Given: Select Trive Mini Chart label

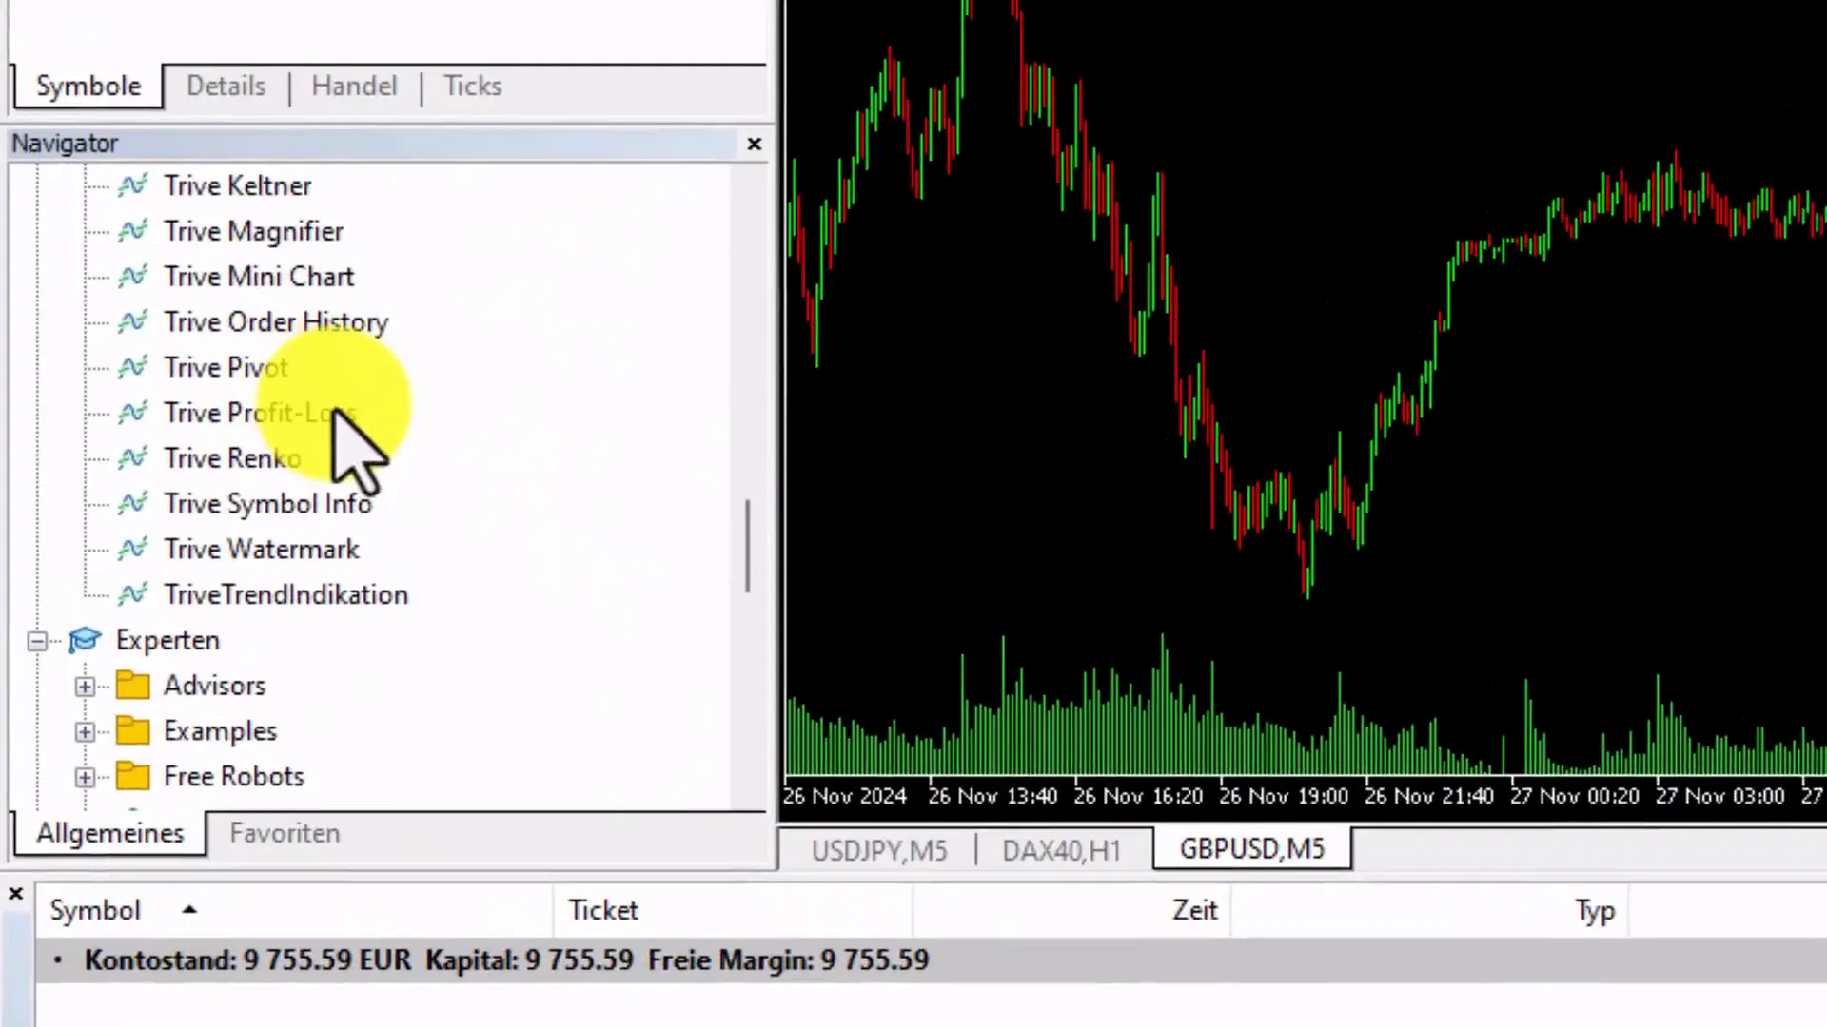Looking at the screenshot, I should pyautogui.click(x=259, y=277).
